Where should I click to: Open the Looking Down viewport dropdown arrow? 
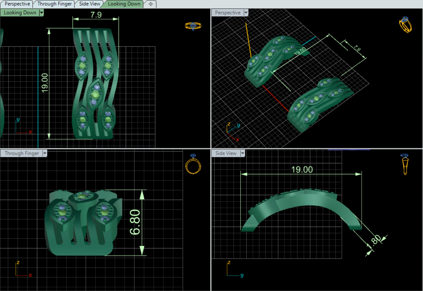(42, 13)
